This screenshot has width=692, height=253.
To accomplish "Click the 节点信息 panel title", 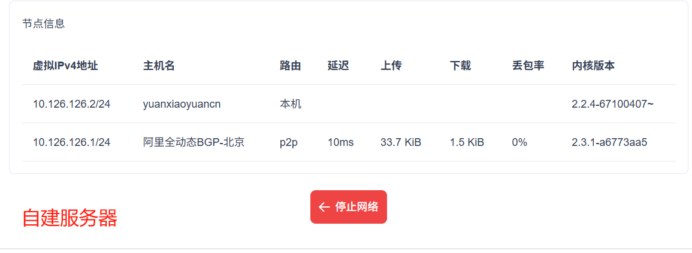I will pos(43,24).
